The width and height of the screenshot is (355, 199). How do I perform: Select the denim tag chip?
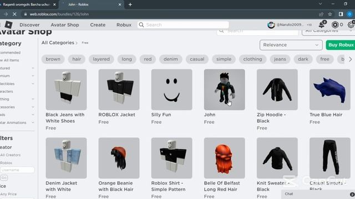point(171,59)
